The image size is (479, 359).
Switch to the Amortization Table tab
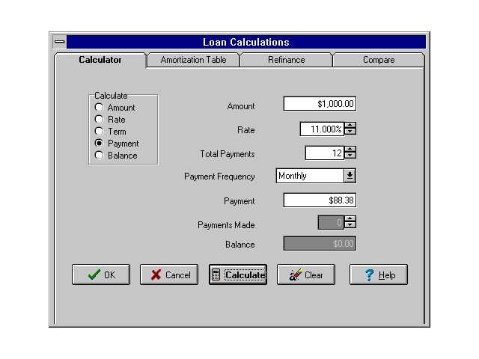click(193, 60)
